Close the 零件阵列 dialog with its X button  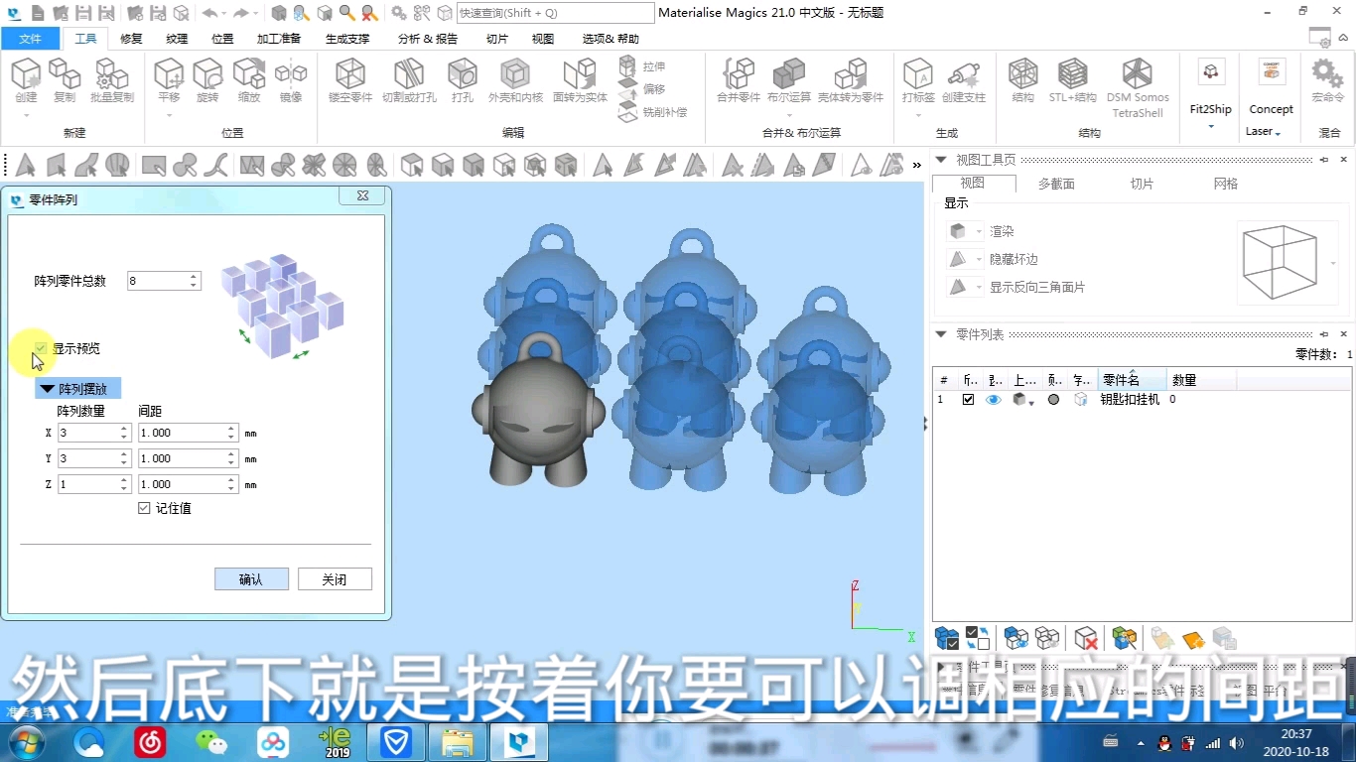point(362,196)
